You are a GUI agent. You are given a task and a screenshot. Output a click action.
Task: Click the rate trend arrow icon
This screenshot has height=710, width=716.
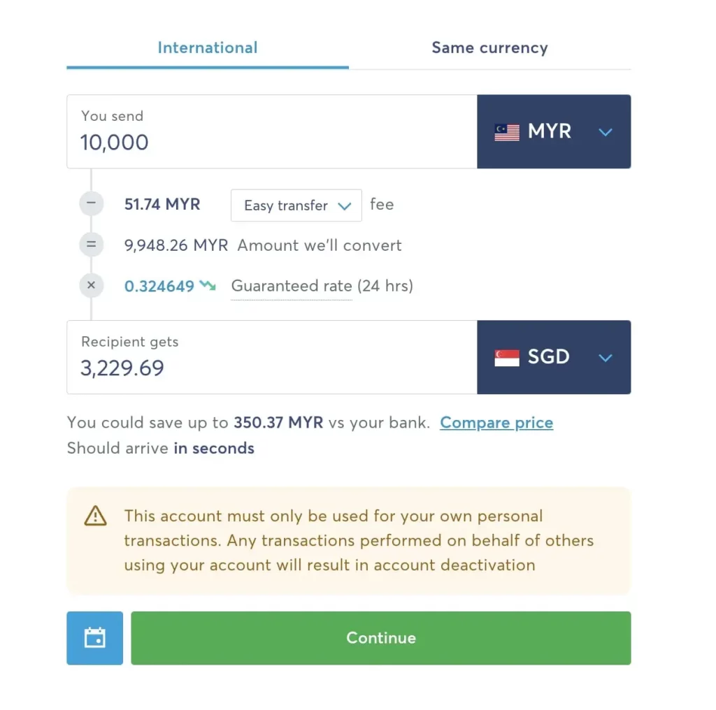[x=208, y=286]
